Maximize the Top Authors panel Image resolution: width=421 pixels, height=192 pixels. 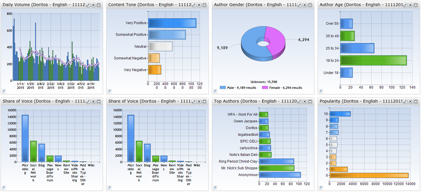(310, 101)
